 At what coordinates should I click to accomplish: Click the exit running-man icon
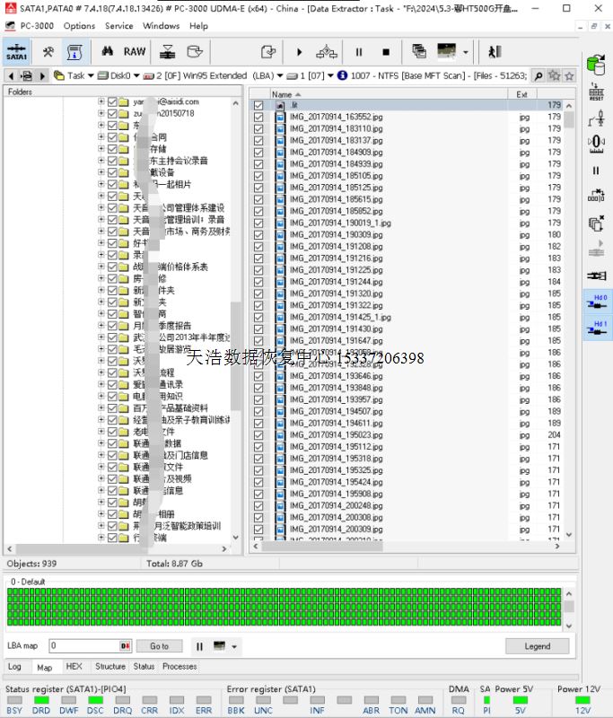tap(495, 52)
